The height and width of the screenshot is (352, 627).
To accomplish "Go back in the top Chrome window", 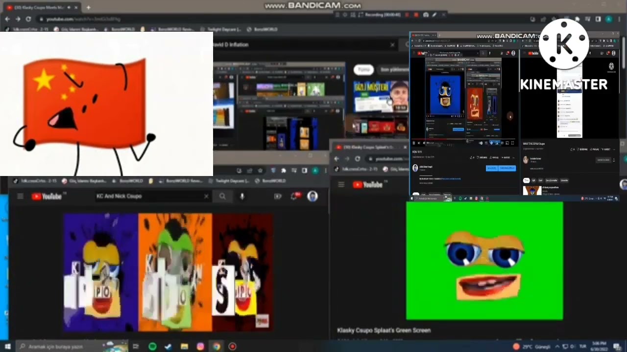I will tap(7, 19).
